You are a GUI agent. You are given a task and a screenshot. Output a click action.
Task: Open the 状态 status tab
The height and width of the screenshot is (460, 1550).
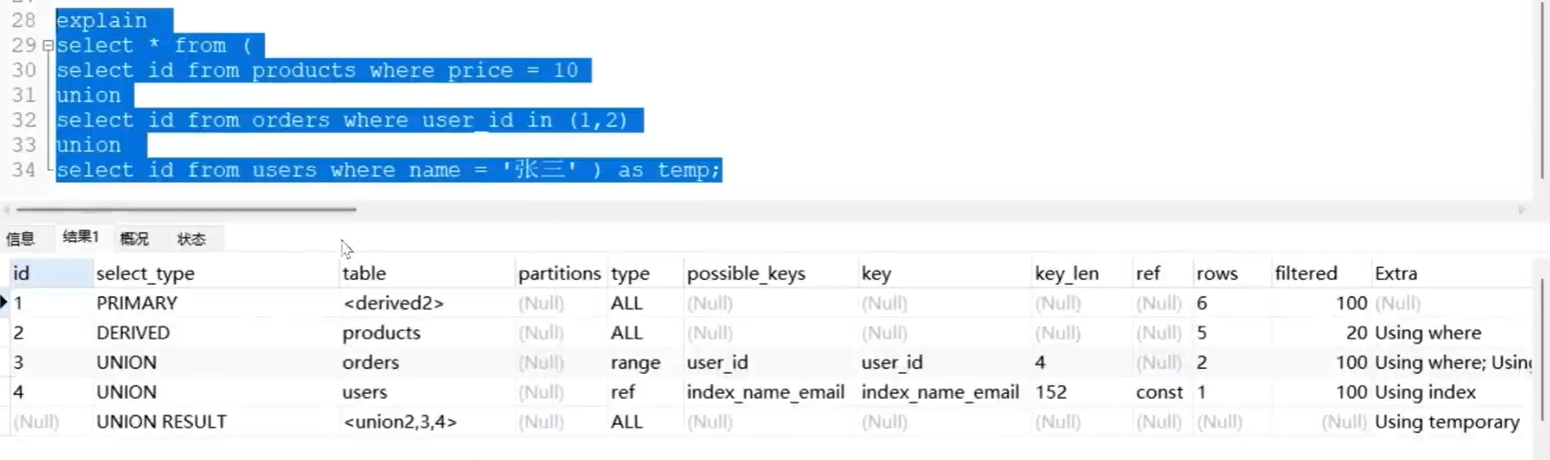(192, 239)
